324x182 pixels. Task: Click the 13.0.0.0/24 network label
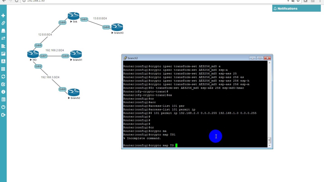click(100, 18)
